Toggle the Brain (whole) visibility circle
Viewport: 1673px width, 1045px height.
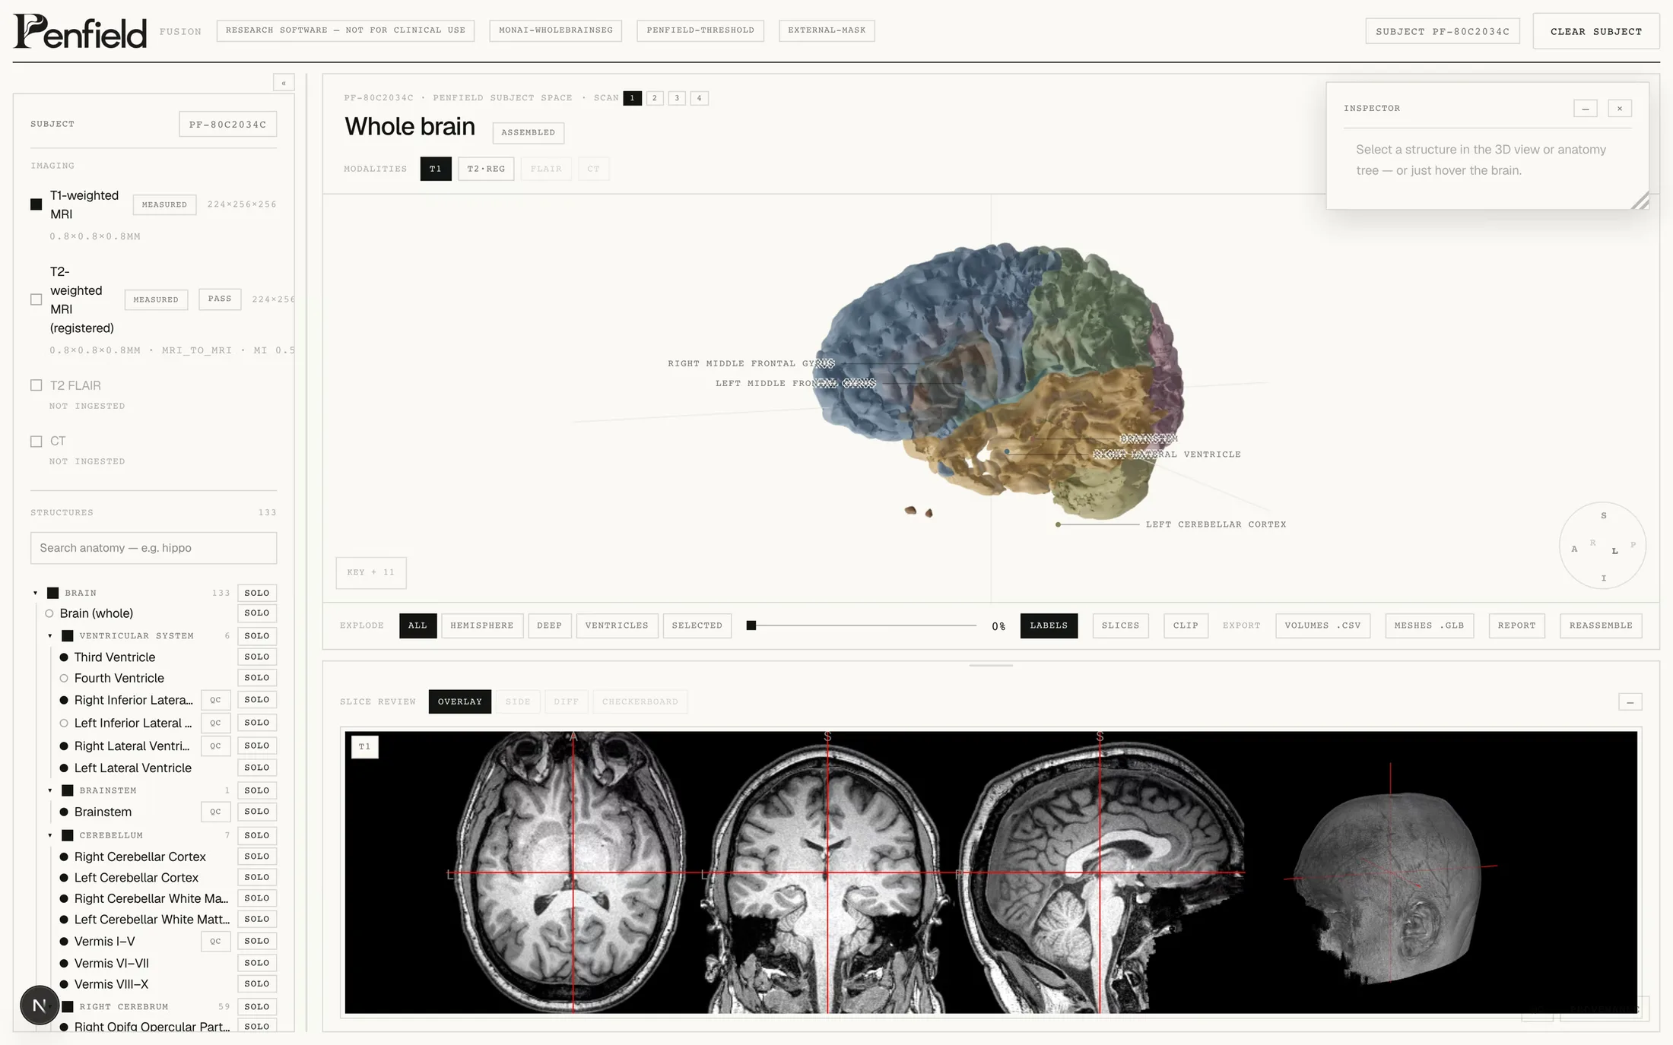click(49, 613)
